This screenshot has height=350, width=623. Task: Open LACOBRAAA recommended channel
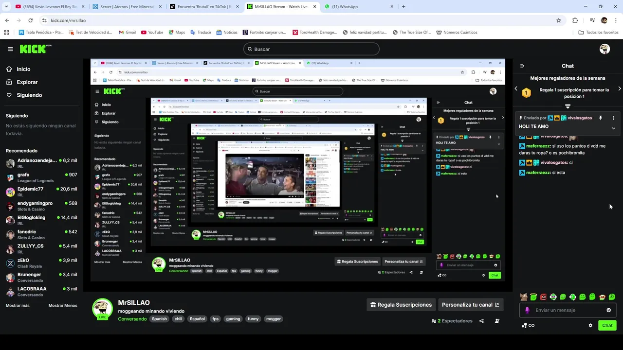(41, 291)
